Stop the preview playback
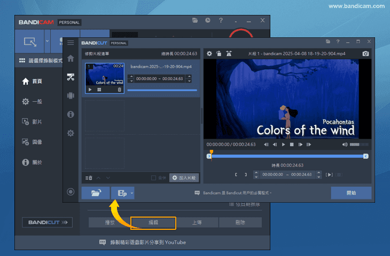The height and width of the screenshot is (256, 390). 292,145
